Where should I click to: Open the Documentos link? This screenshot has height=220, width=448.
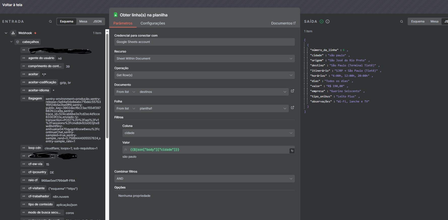pyautogui.click(x=283, y=23)
